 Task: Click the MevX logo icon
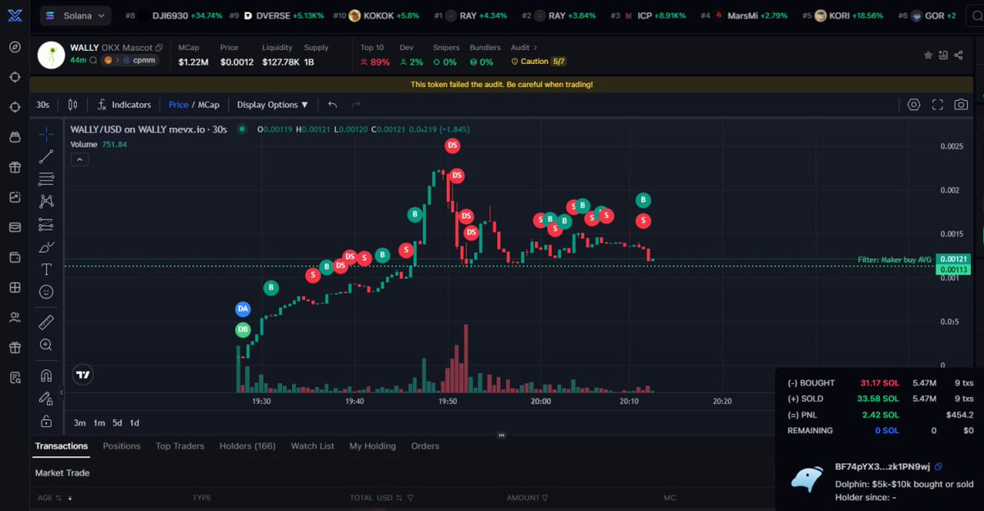[x=15, y=16]
